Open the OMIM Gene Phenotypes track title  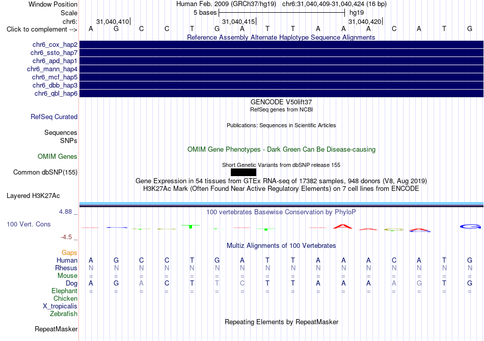(281, 150)
